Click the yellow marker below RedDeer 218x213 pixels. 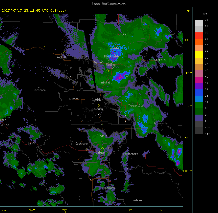coord(107,71)
